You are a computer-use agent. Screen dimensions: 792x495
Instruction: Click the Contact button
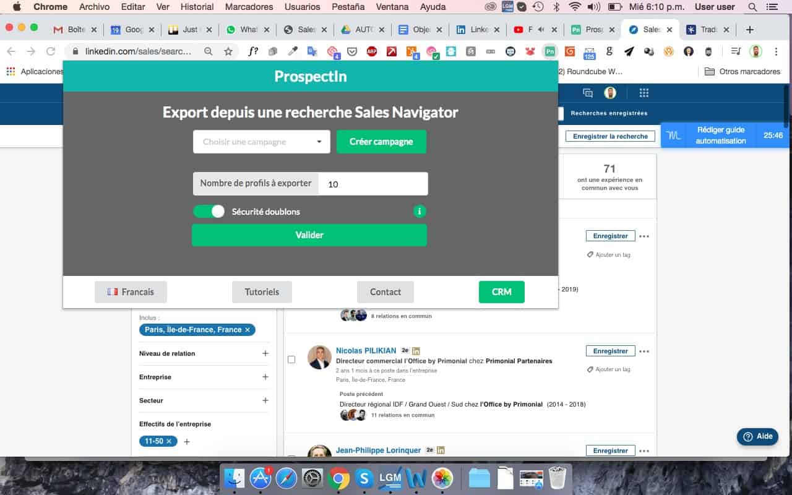(385, 292)
